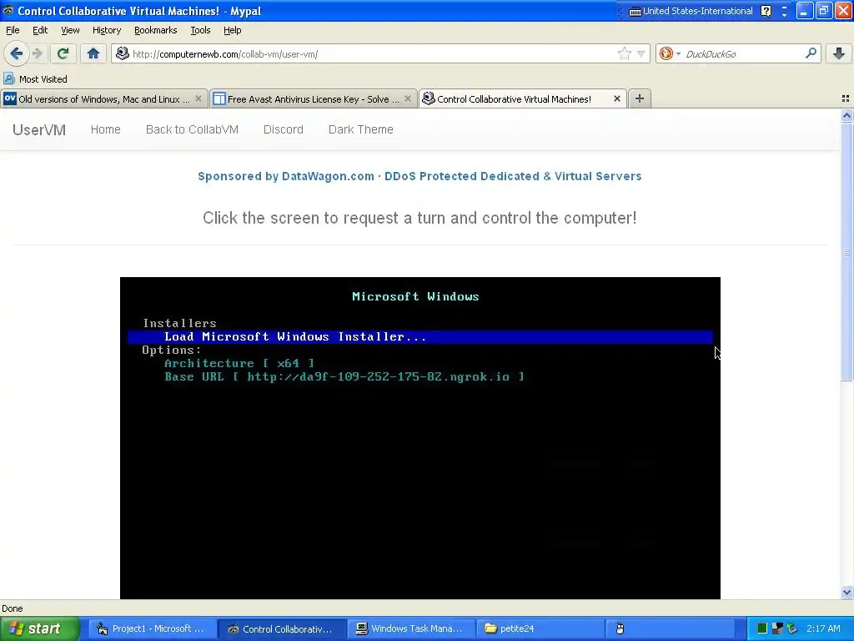Open the United States-International language bar
Screen dimensions: 854x641
coord(698,11)
